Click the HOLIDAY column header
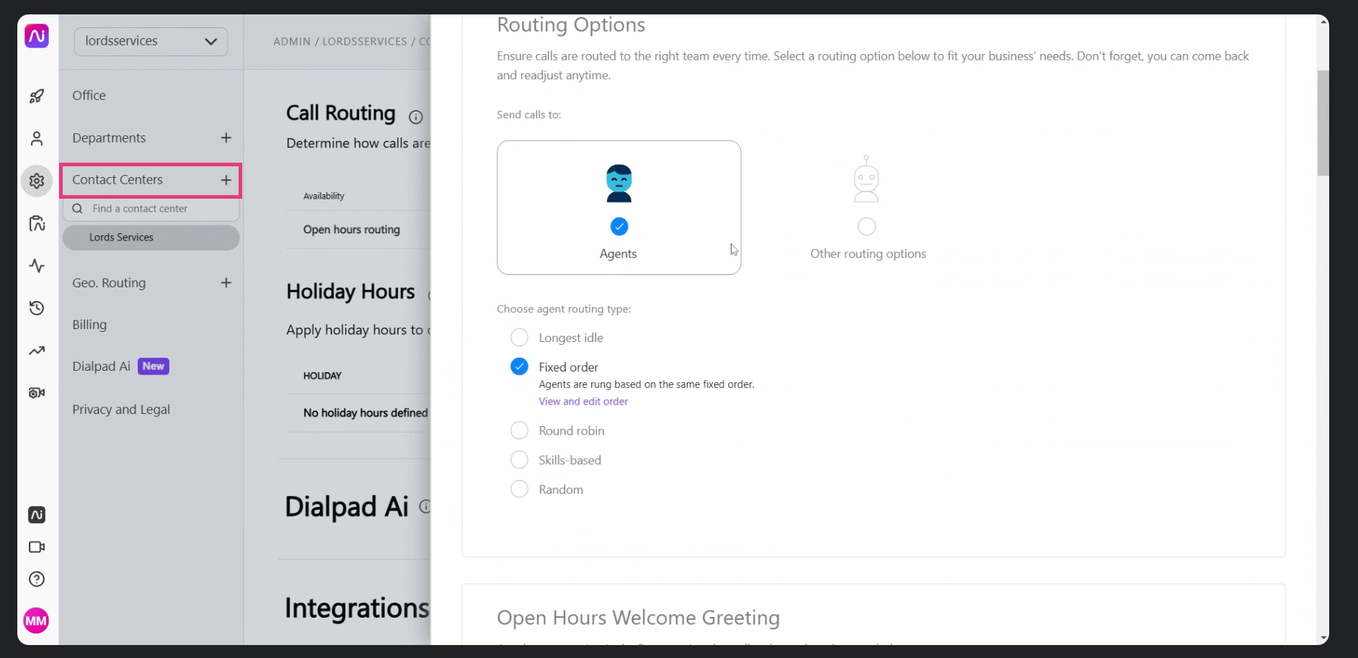The height and width of the screenshot is (658, 1358). point(322,376)
